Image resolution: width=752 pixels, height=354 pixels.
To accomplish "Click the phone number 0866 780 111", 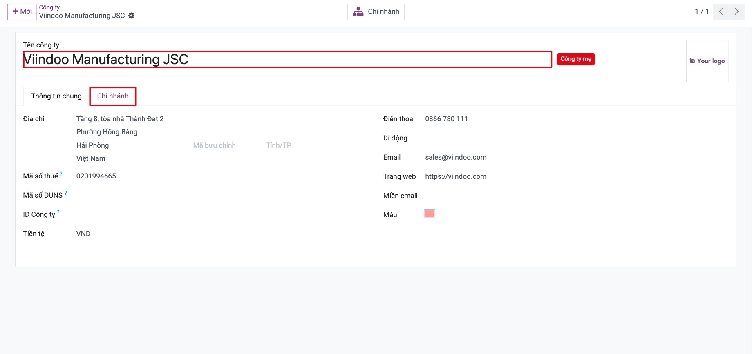I will tap(447, 119).
